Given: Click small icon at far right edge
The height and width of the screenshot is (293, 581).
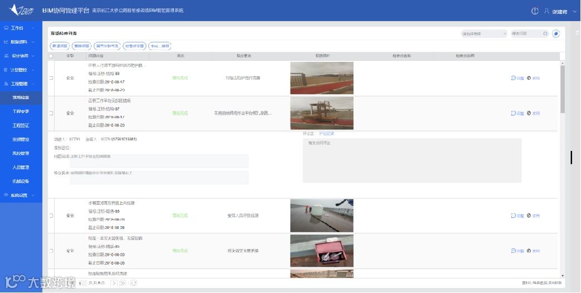Looking at the screenshot, I should click(x=577, y=33).
